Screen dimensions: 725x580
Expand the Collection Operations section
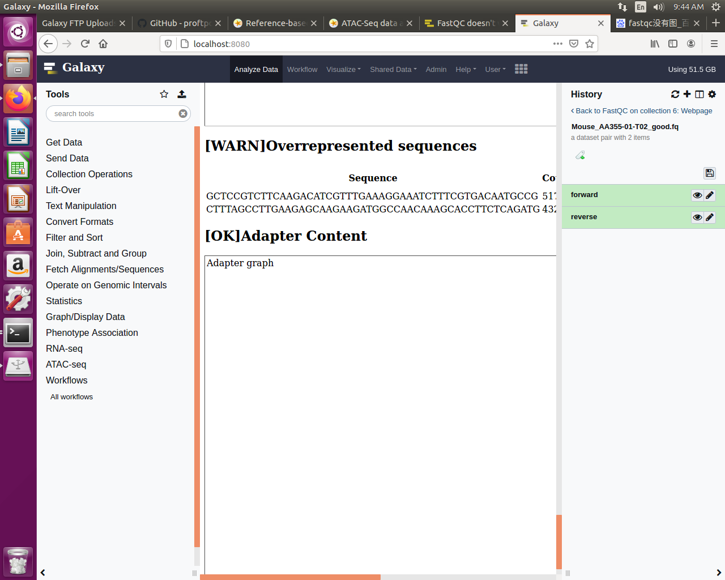[x=89, y=174]
